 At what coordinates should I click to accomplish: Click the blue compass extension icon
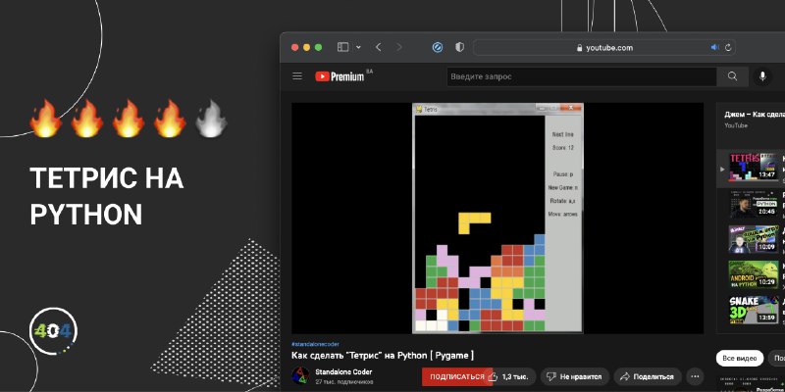pos(438,47)
